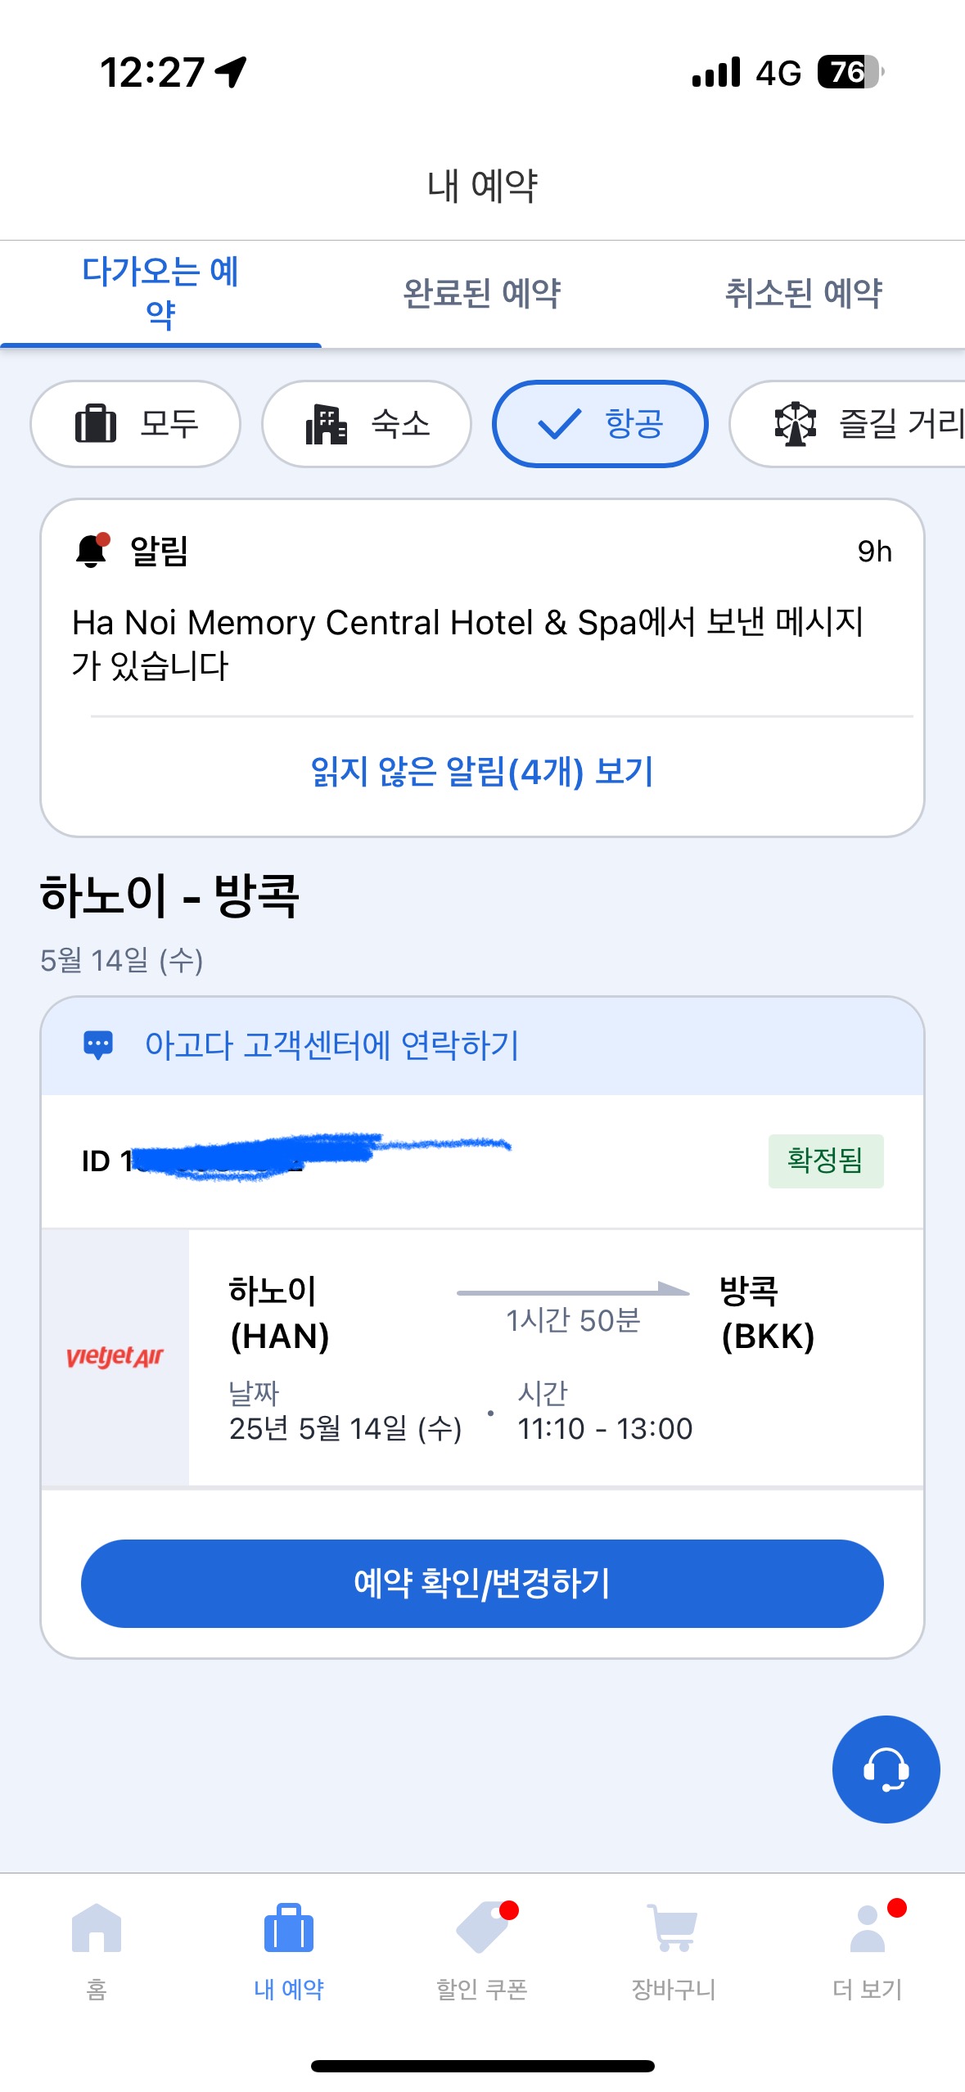
Task: Select the 모두 (all) filter chip
Action: tap(136, 424)
